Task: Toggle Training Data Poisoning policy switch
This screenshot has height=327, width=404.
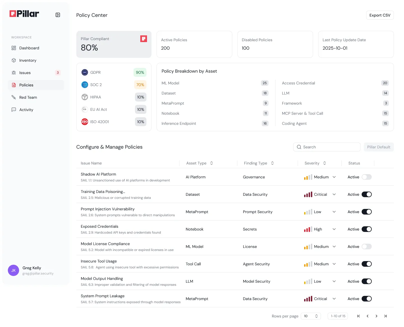Action: point(367,194)
